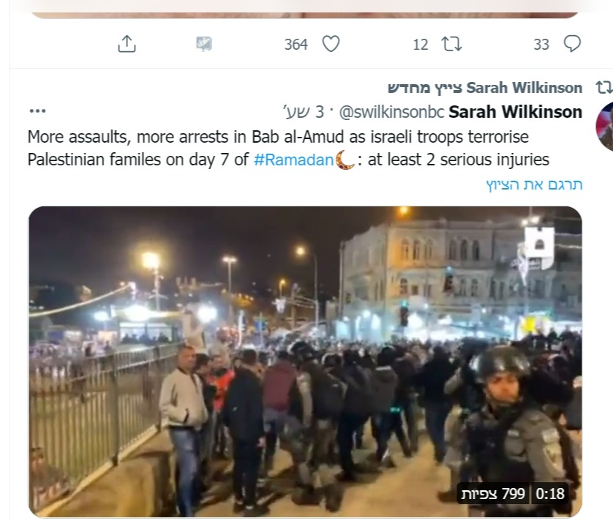Click the #Ramadan hashtag
This screenshot has width=613, height=521.
[x=293, y=160]
